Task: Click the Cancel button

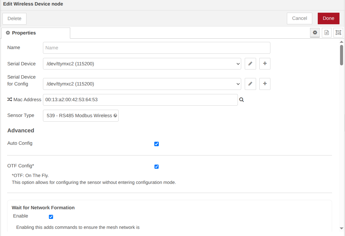Action: (x=300, y=18)
